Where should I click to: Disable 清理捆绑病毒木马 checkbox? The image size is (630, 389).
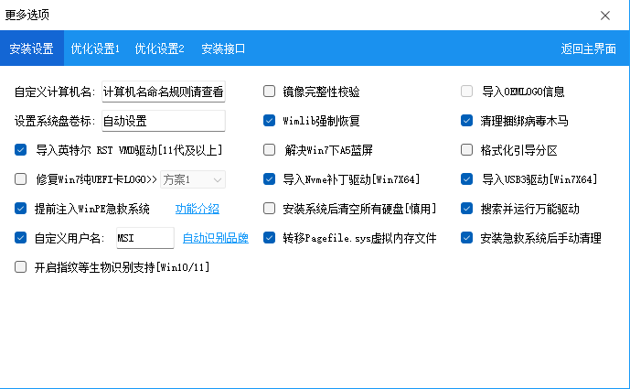tap(466, 120)
